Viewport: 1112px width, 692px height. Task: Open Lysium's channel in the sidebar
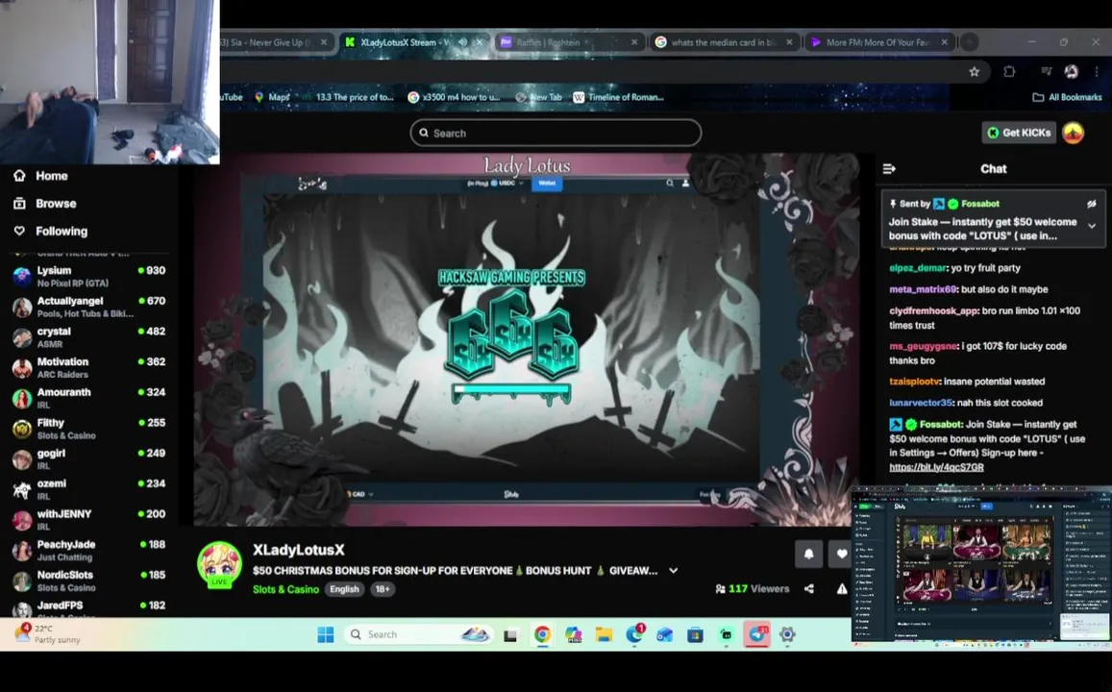(x=89, y=276)
